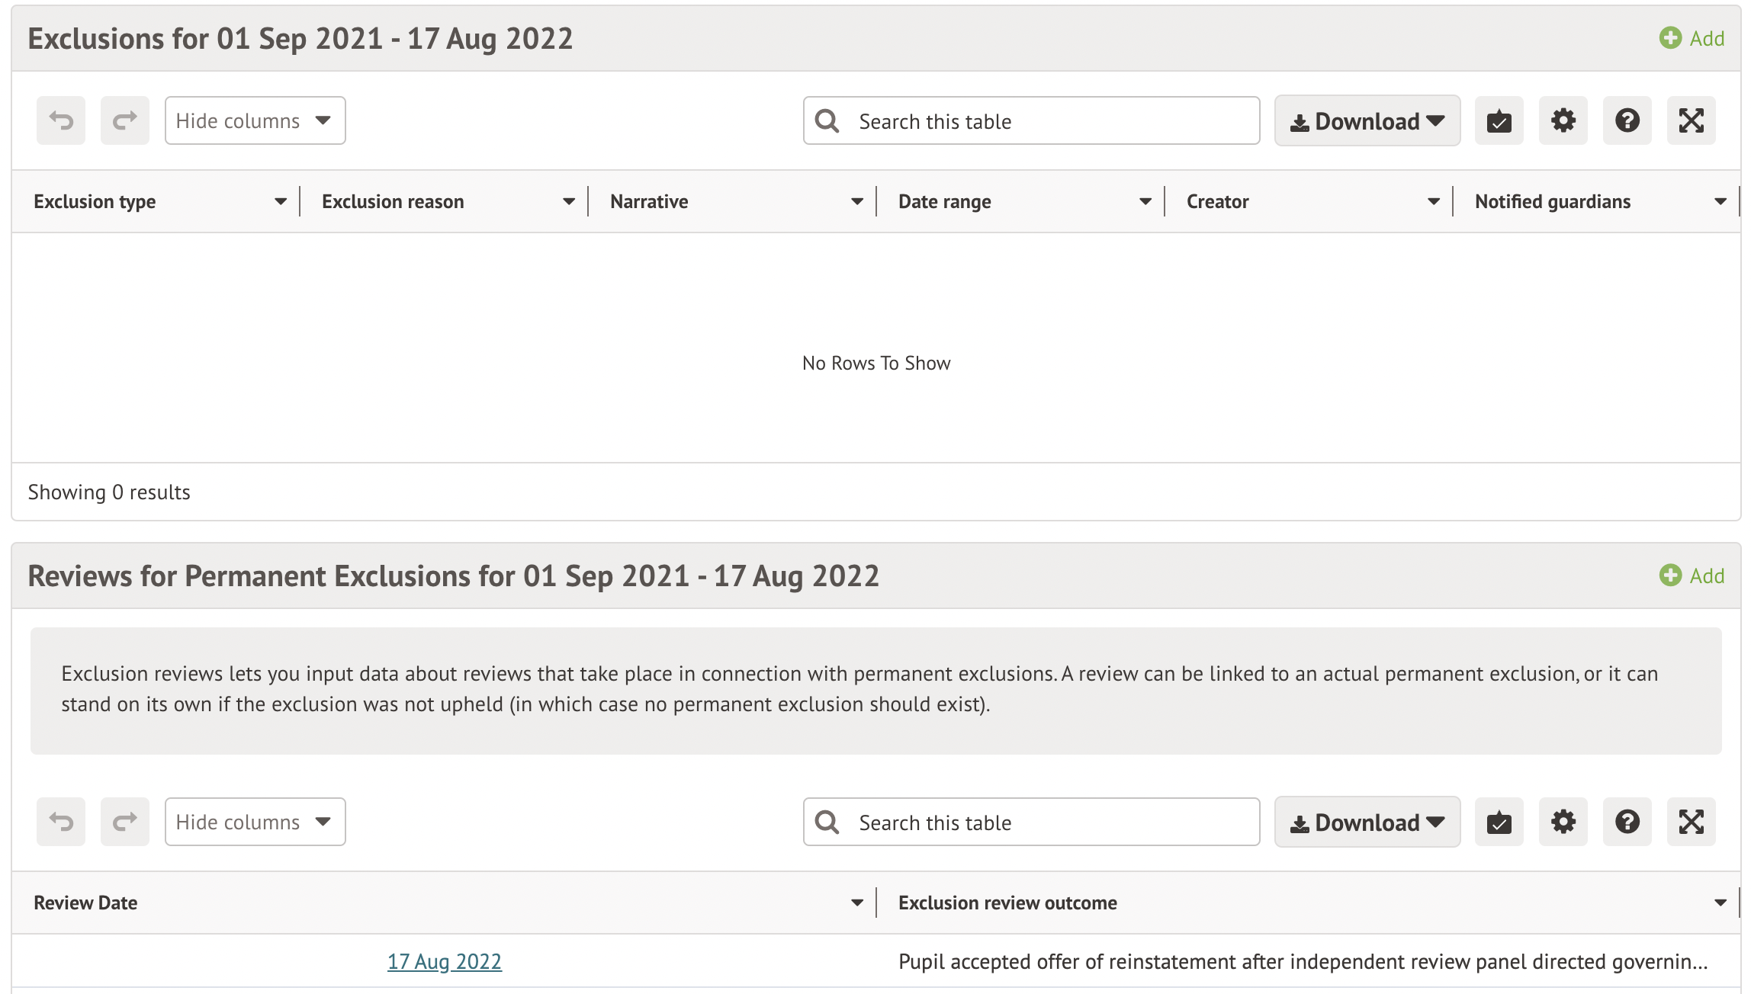Viewport: 1751px width, 994px height.
Task: Open help icon in Exclusions table toolbar
Action: pyautogui.click(x=1627, y=120)
